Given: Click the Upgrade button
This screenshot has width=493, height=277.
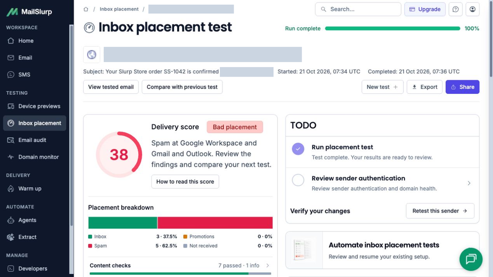Looking at the screenshot, I should (425, 9).
